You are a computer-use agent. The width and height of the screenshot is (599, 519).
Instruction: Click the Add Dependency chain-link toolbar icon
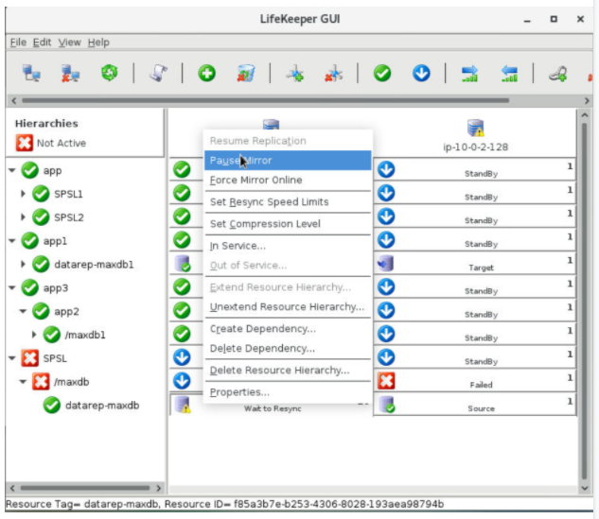[557, 74]
